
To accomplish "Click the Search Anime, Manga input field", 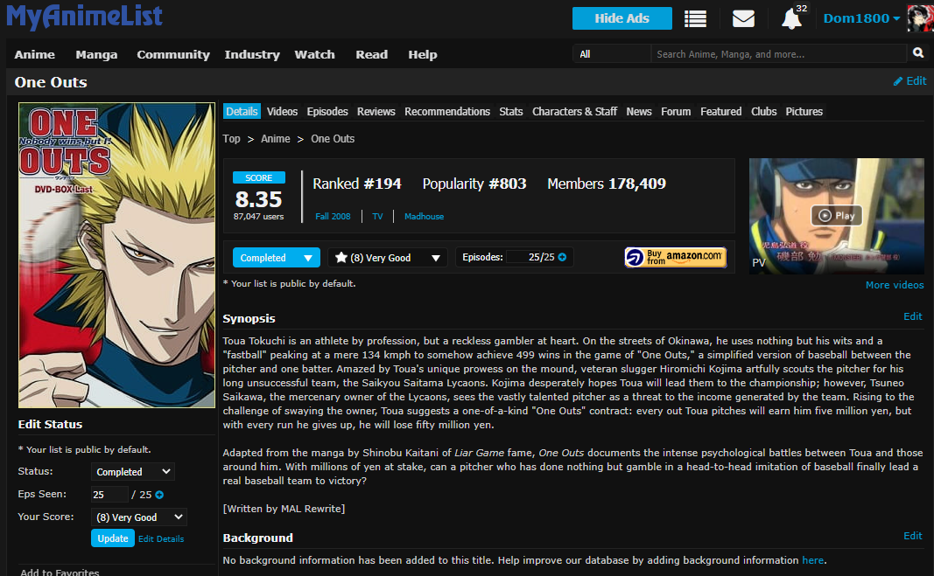I will tap(777, 54).
